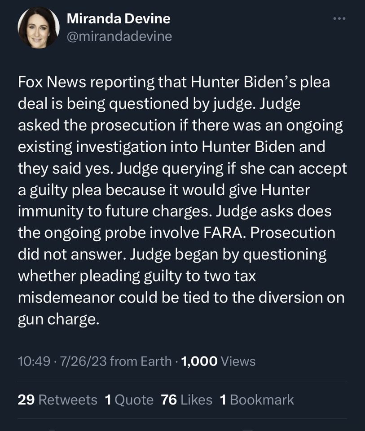Open the three-dot more options menu

(x=339, y=19)
